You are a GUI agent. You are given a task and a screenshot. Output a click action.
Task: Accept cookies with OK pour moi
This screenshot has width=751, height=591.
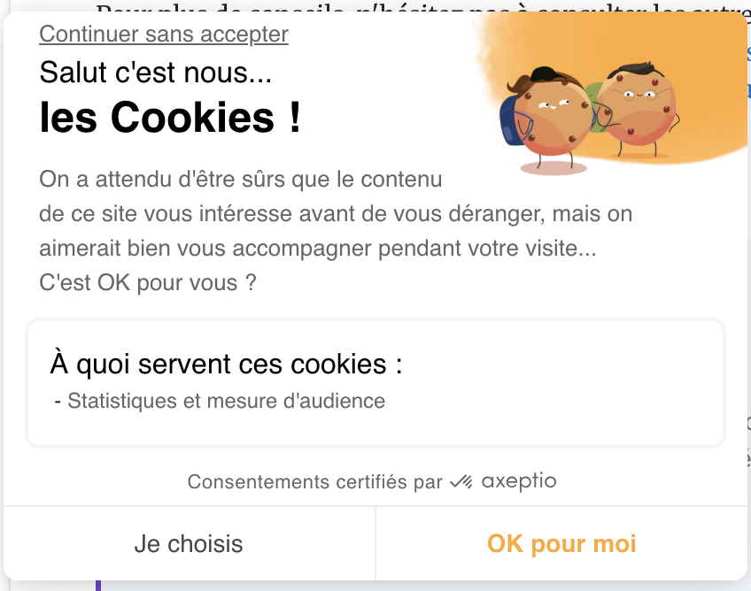pos(561,543)
